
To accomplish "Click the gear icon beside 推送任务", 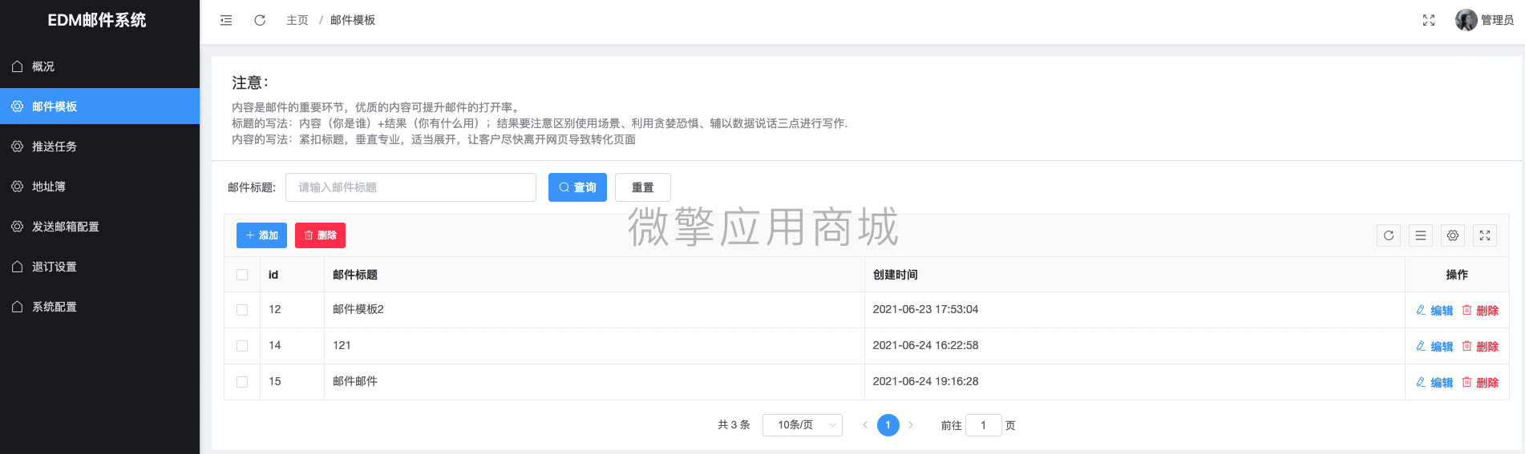I will pos(17,147).
